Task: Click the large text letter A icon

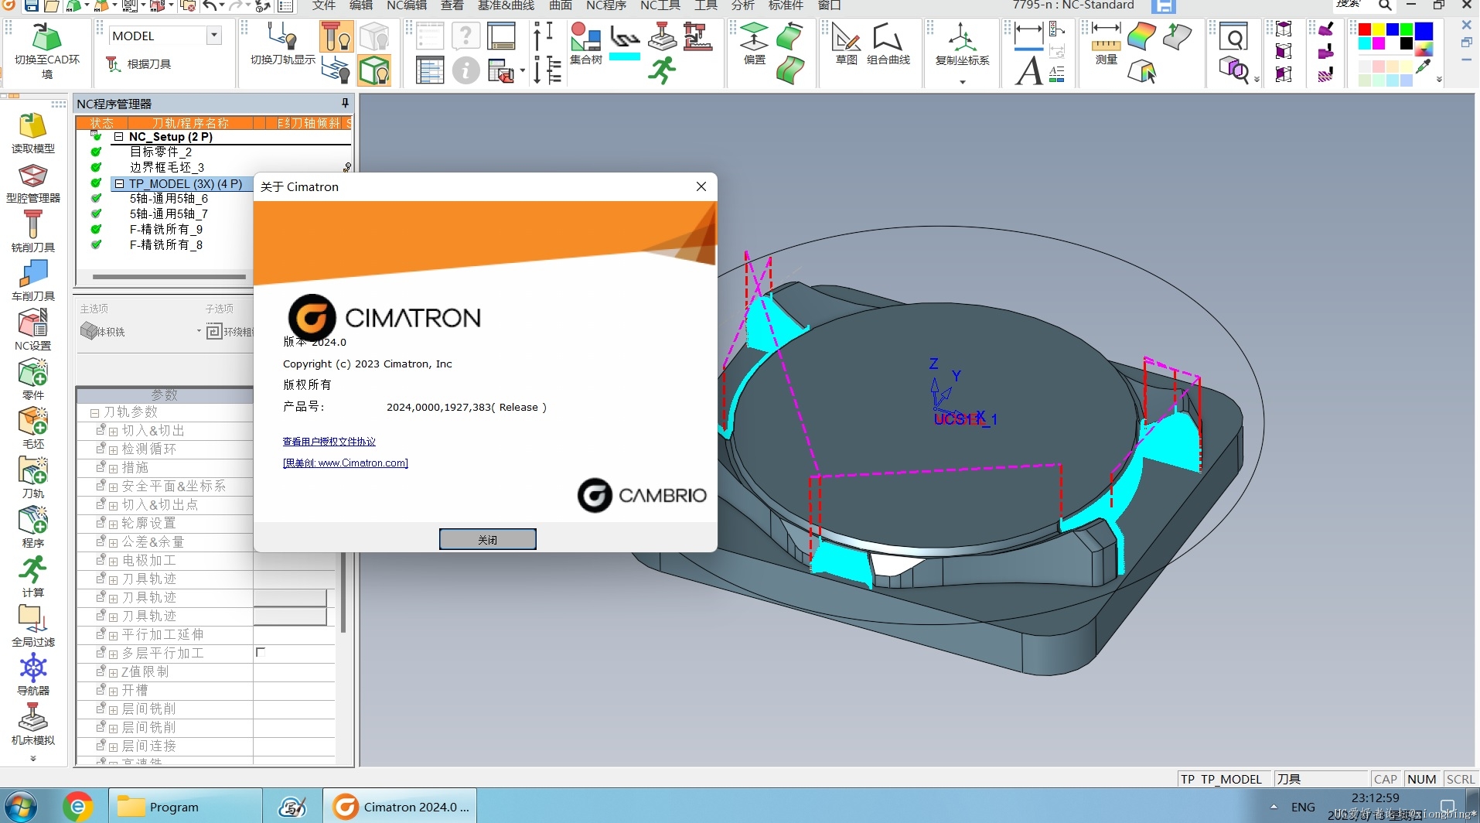Action: (1028, 70)
